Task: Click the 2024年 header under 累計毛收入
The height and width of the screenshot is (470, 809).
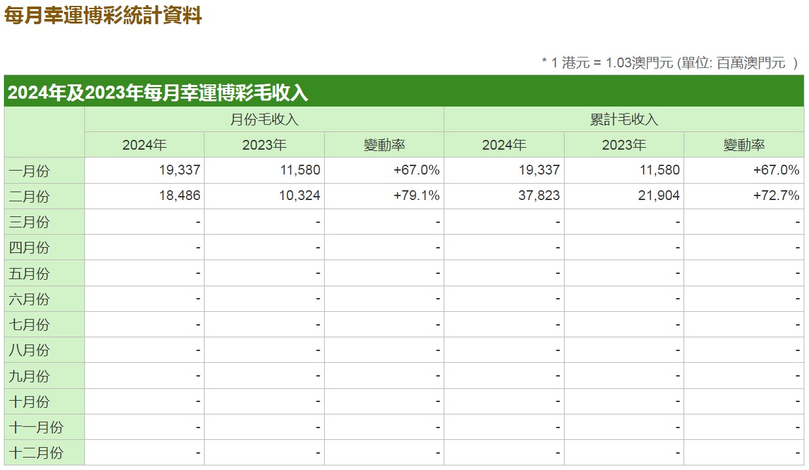Action: pyautogui.click(x=504, y=145)
